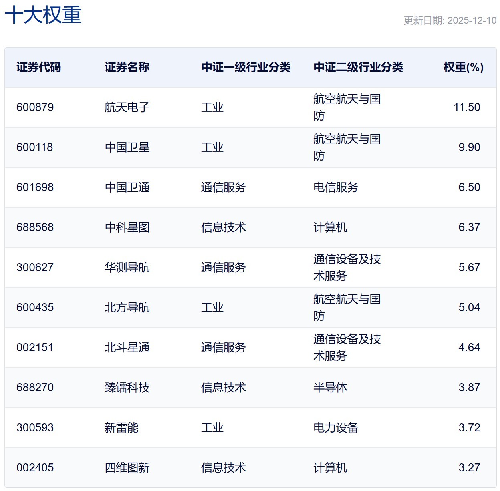This screenshot has height=491, width=500.
Task: Select 电信服务 in the 中国卫通 row
Action: click(335, 187)
